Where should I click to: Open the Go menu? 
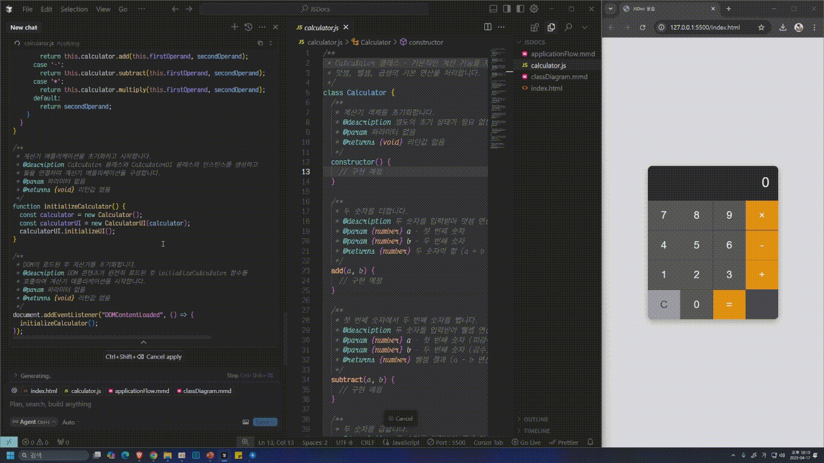pyautogui.click(x=123, y=9)
